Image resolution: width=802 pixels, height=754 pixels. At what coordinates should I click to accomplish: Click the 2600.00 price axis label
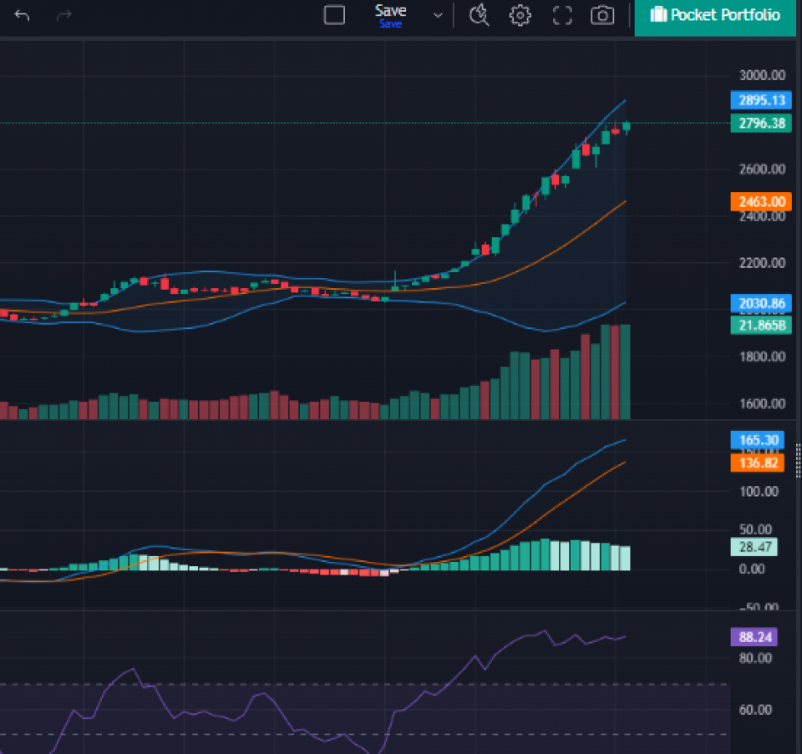762,170
